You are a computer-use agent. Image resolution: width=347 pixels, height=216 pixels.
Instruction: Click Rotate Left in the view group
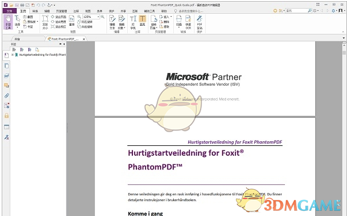[85, 22]
